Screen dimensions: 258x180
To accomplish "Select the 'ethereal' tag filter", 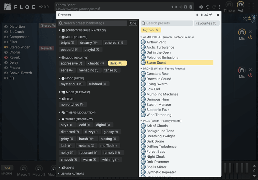I will click(x=114, y=43).
